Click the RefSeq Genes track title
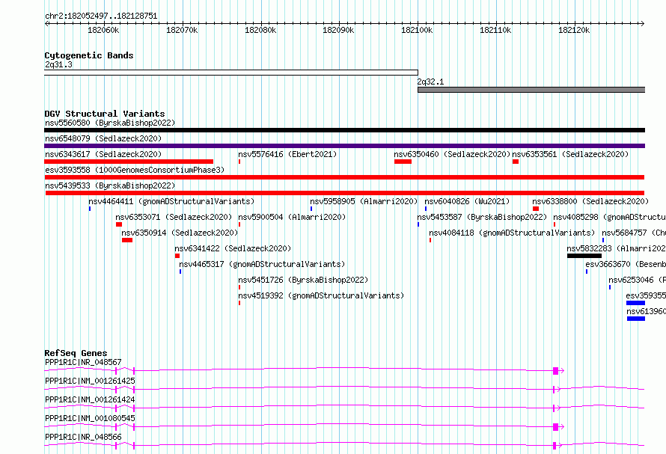Viewport: 666px width, 454px height. (76, 353)
